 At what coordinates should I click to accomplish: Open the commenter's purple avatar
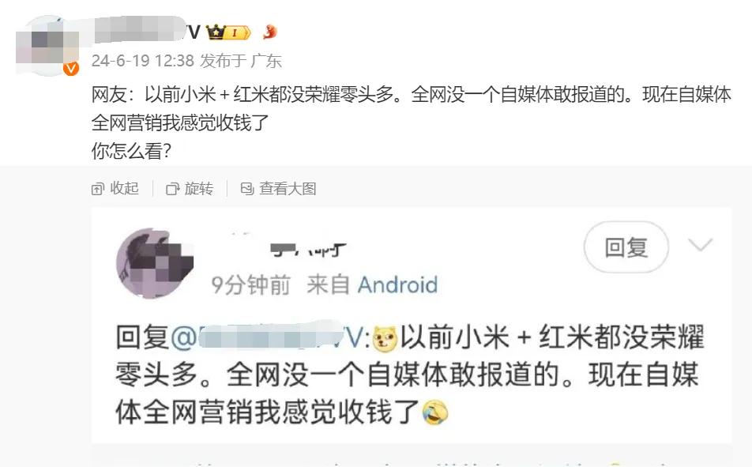click(x=153, y=263)
